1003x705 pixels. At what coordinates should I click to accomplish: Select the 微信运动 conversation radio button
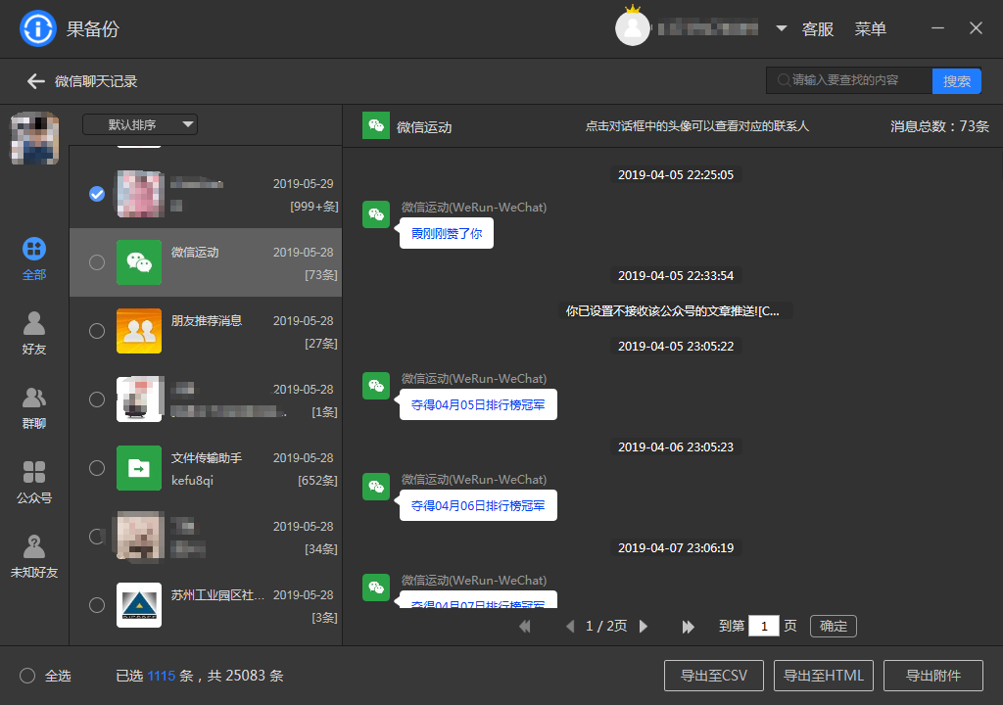(97, 262)
